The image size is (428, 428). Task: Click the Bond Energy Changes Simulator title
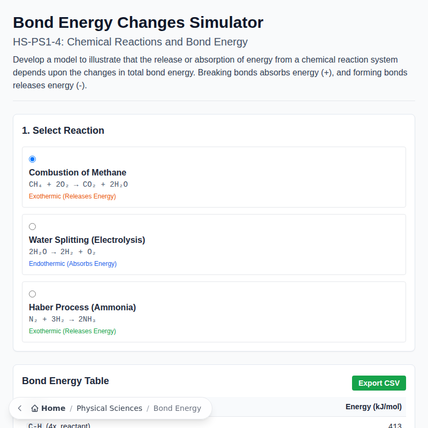click(138, 22)
